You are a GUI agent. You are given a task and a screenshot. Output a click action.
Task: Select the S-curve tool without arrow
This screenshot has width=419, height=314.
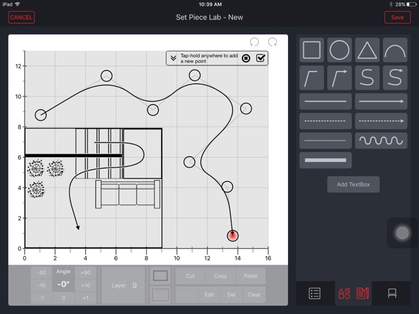click(x=367, y=78)
